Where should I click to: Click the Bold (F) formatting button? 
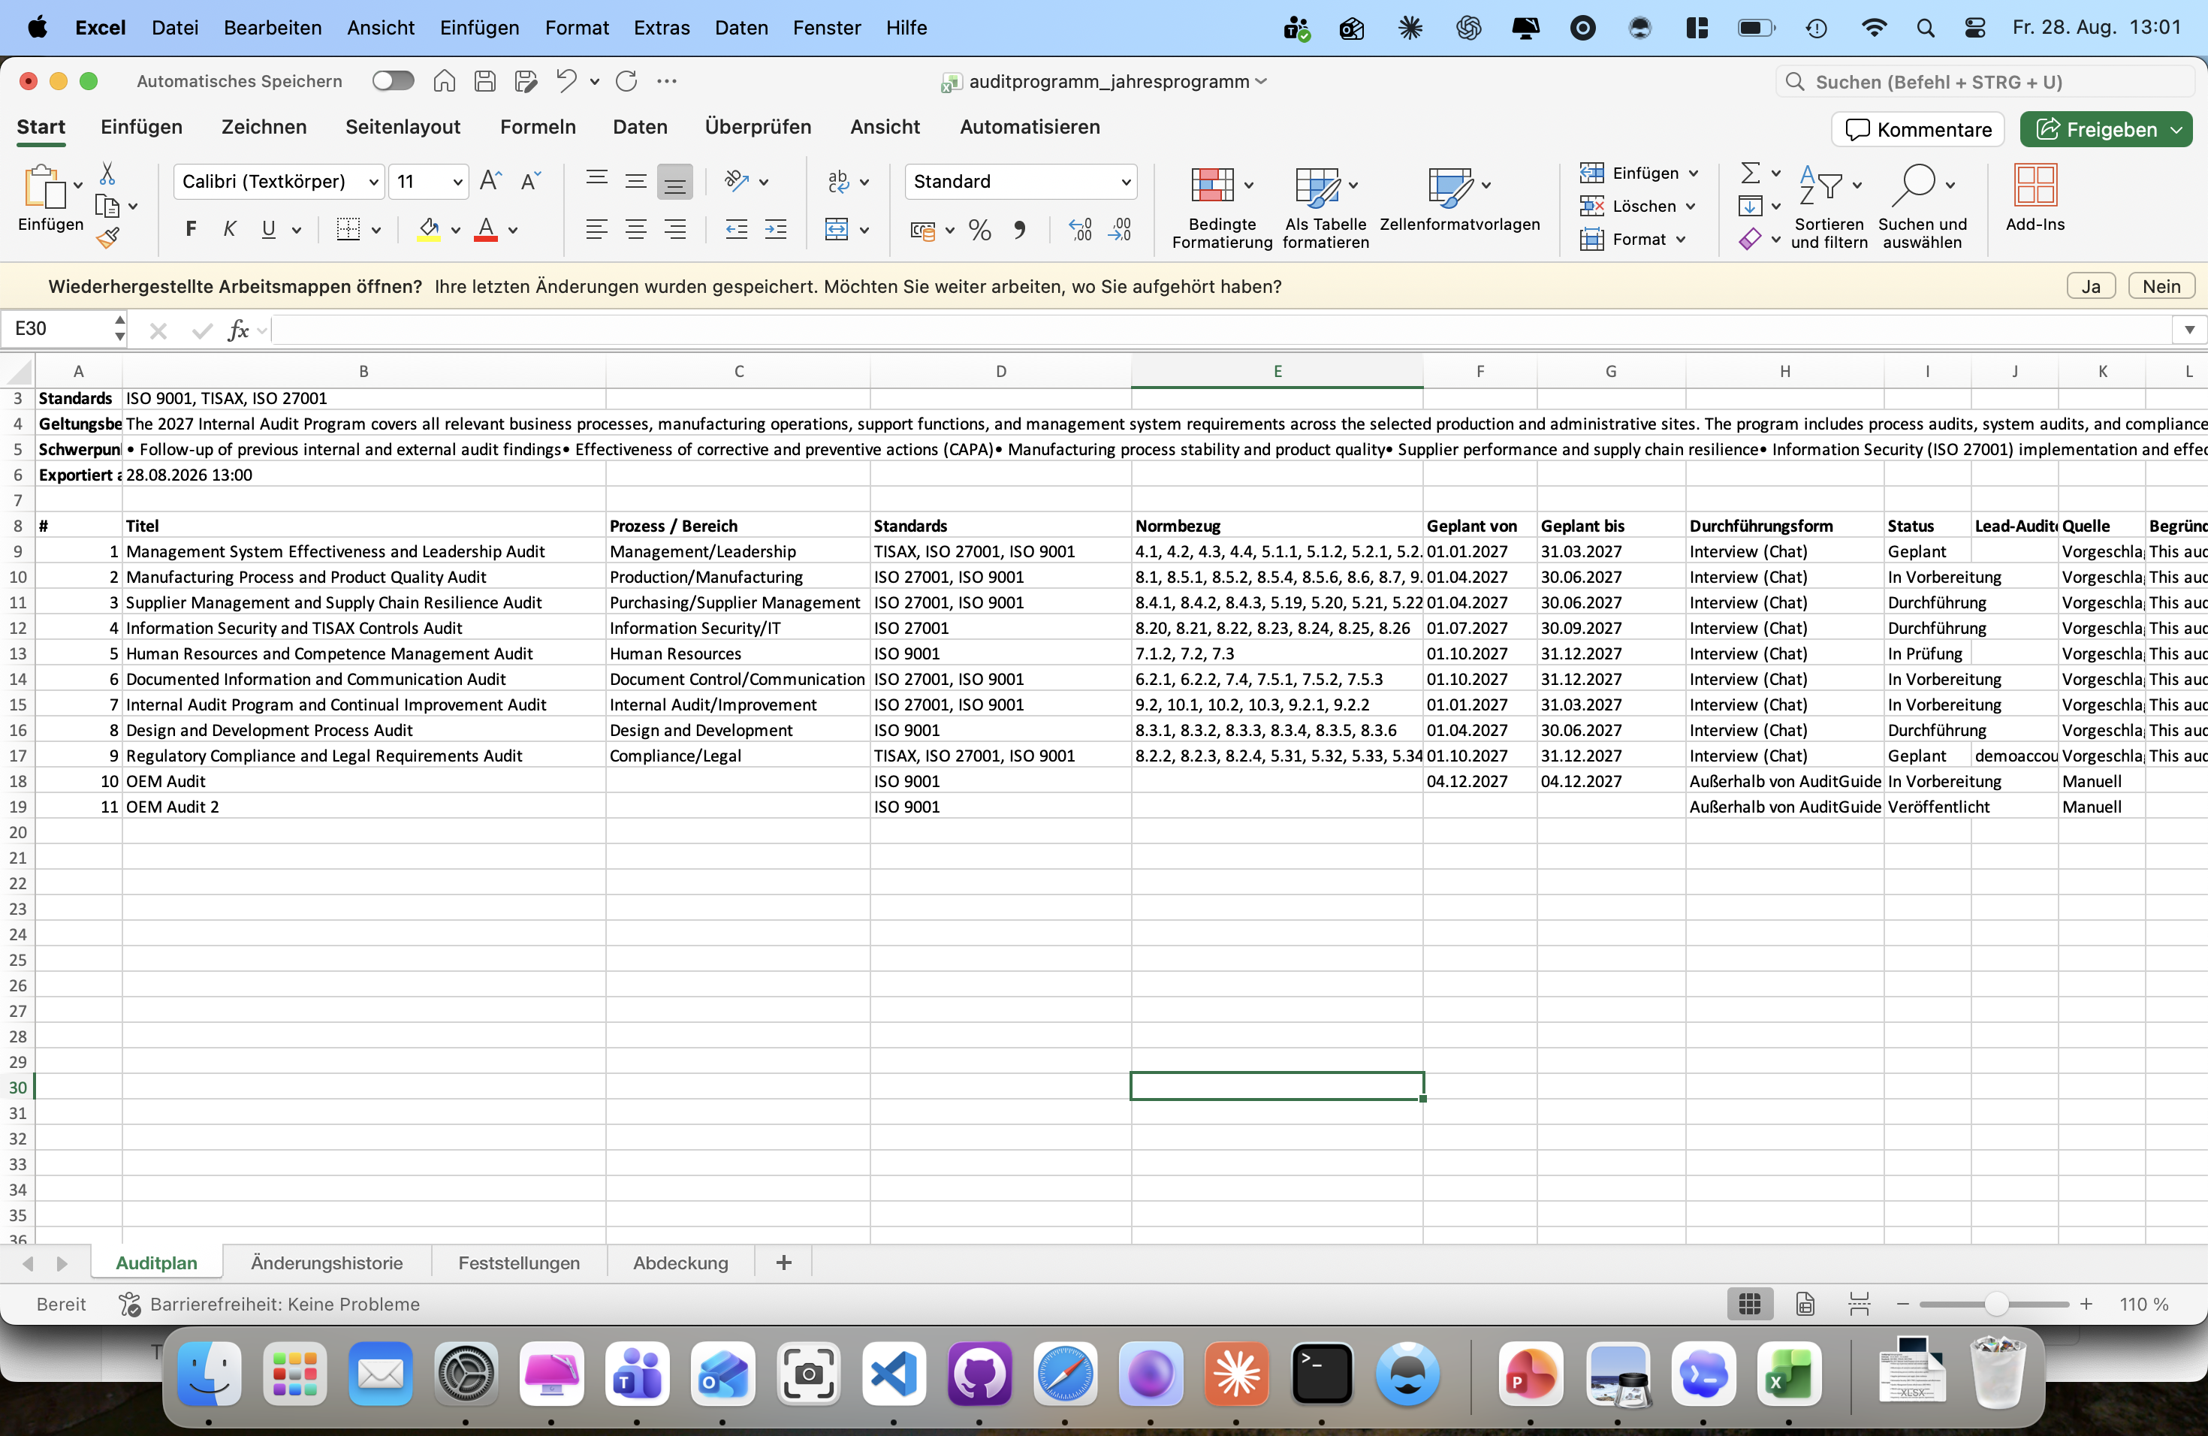click(x=190, y=229)
